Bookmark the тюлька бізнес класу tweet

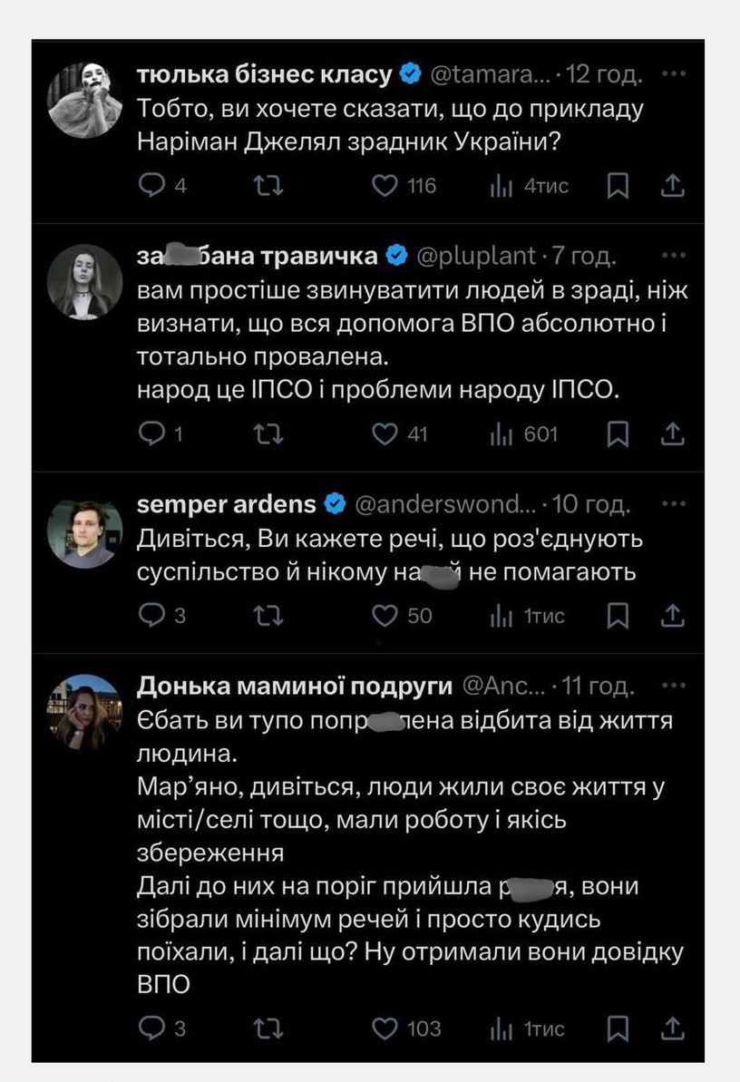point(618,186)
